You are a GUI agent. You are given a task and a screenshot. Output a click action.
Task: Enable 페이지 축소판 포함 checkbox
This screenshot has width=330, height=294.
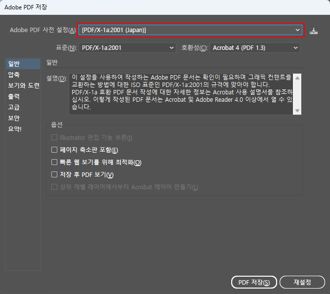(x=55, y=150)
